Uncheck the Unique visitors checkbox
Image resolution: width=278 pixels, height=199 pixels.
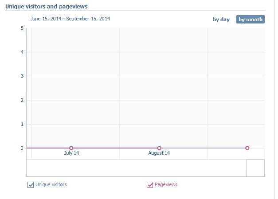click(x=31, y=185)
